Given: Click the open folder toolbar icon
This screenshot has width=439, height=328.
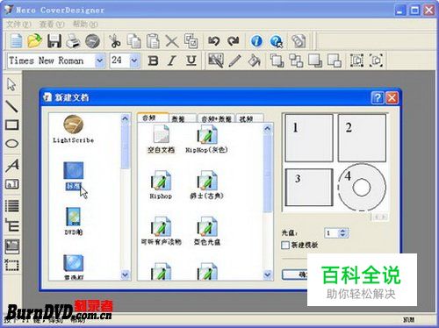Looking at the screenshot, I should tap(34, 41).
